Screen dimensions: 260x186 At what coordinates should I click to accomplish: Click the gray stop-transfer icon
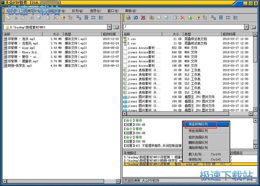[x=159, y=18]
